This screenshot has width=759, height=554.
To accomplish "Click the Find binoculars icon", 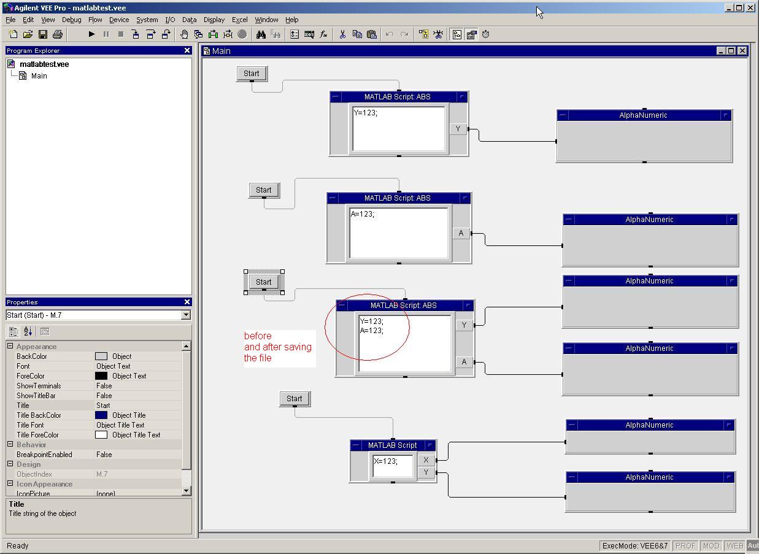I will coord(261,34).
